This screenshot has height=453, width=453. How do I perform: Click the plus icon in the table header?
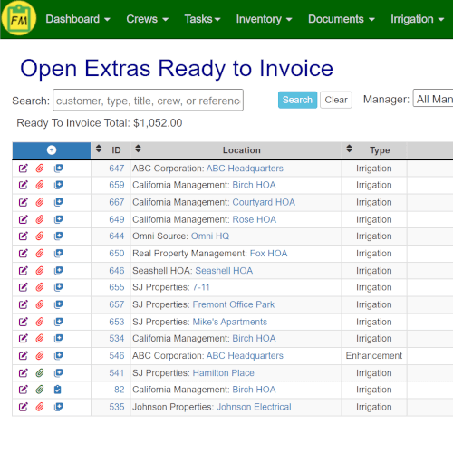[52, 150]
